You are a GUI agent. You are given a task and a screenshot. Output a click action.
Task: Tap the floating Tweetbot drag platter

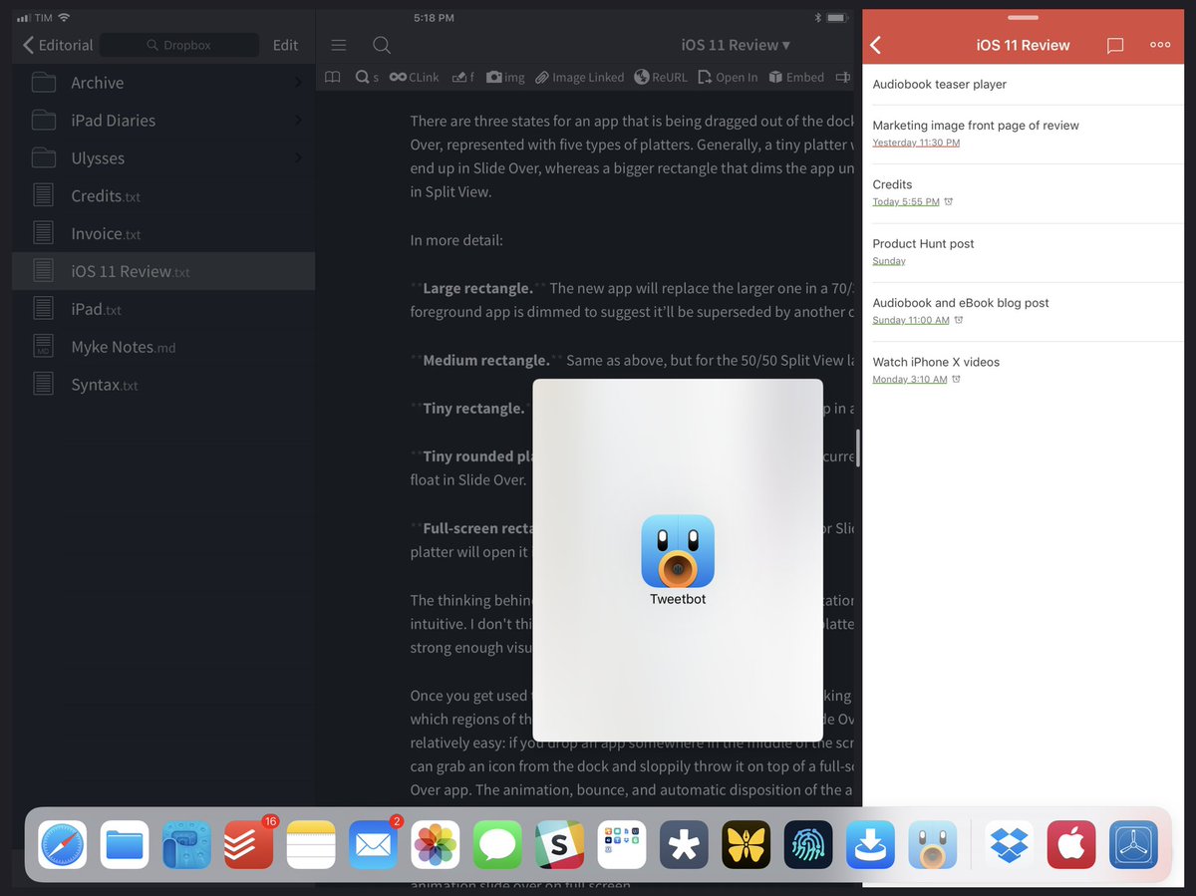(x=678, y=560)
